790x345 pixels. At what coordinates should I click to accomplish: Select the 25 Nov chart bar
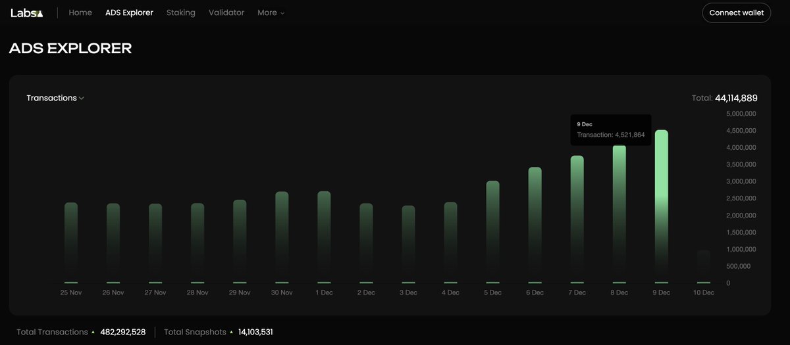pyautogui.click(x=71, y=243)
